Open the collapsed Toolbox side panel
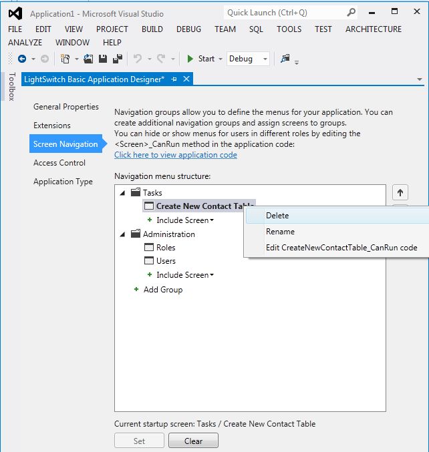Viewport: 429px width, 452px height. (x=11, y=87)
